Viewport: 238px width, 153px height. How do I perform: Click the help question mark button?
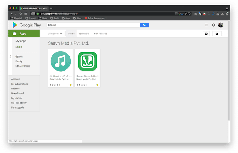pyautogui.click(x=206, y=34)
